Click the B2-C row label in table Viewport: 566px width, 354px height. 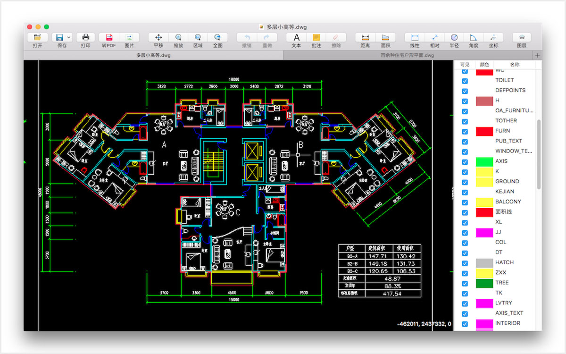click(352, 271)
